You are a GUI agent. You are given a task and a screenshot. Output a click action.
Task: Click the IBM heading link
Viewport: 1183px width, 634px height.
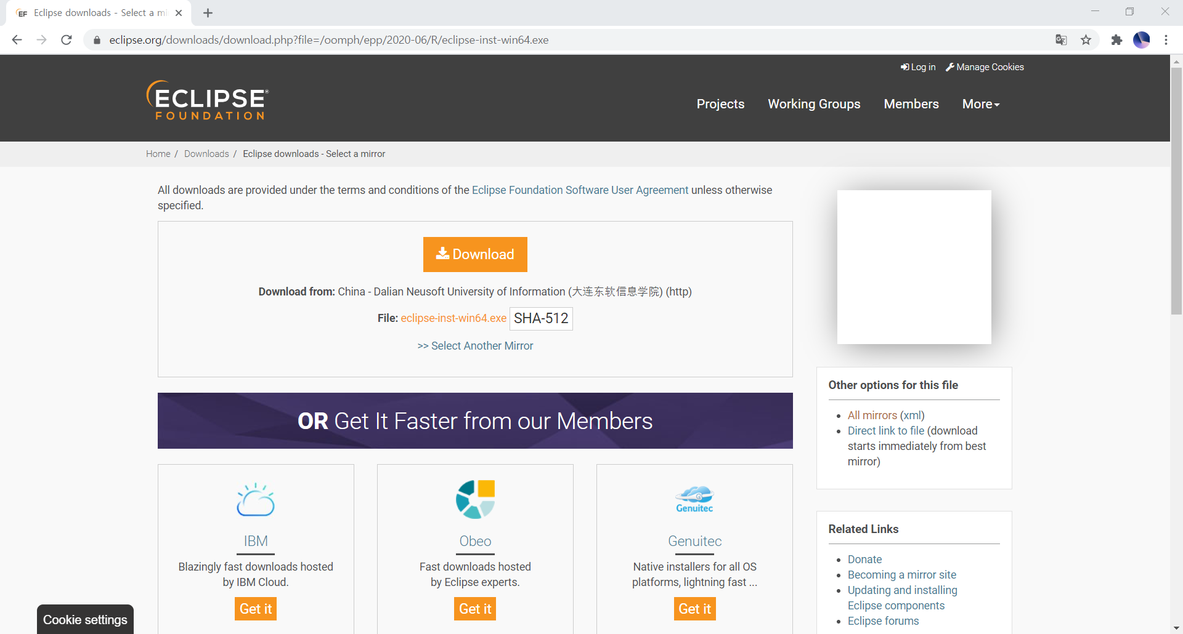point(256,541)
